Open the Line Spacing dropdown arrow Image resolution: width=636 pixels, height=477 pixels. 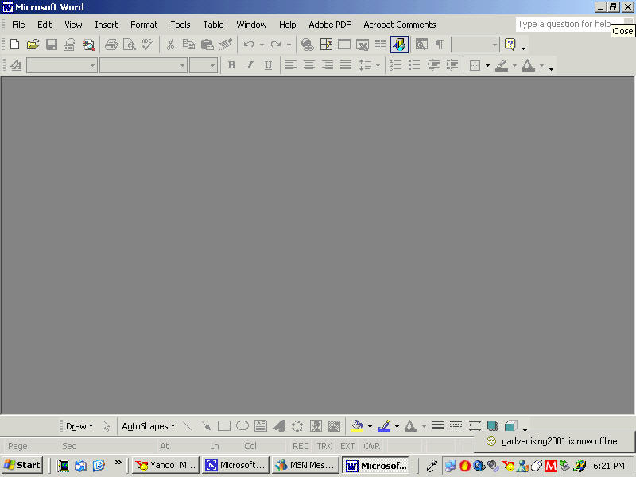pyautogui.click(x=378, y=65)
